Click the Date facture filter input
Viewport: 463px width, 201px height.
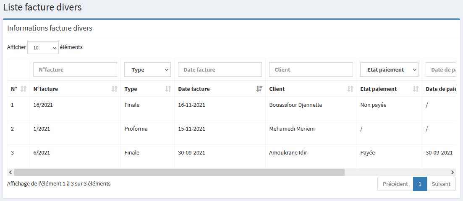point(220,70)
